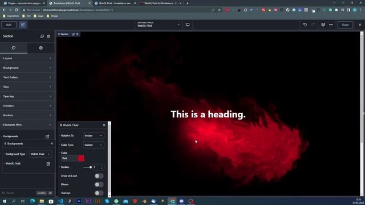The width and height of the screenshot is (365, 205).
Task: Launch Microsoft Edge from the taskbar
Action: [x=33, y=201]
